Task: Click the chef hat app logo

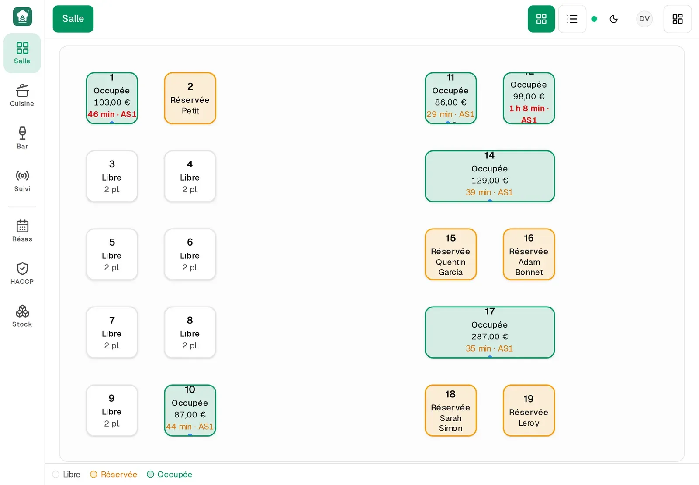Action: pos(22,17)
